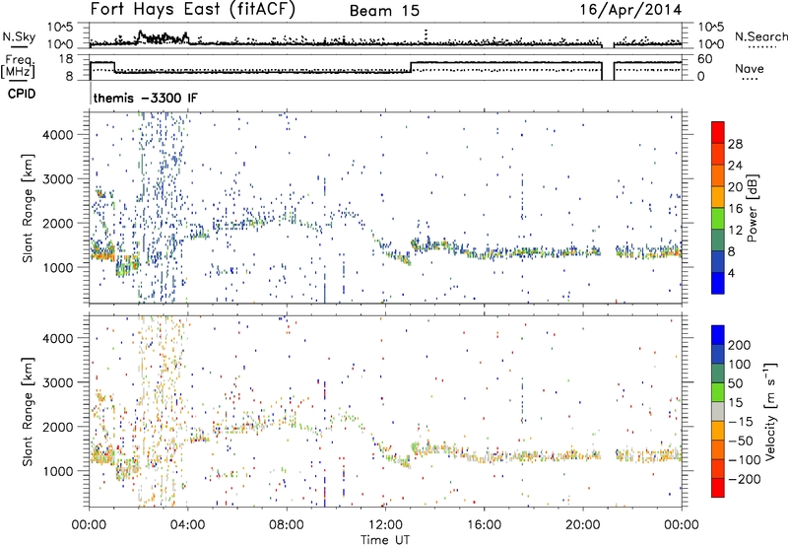Image resolution: width=788 pixels, height=546 pixels.
Task: Click the '20:00' time axis tick
Action: point(583,525)
